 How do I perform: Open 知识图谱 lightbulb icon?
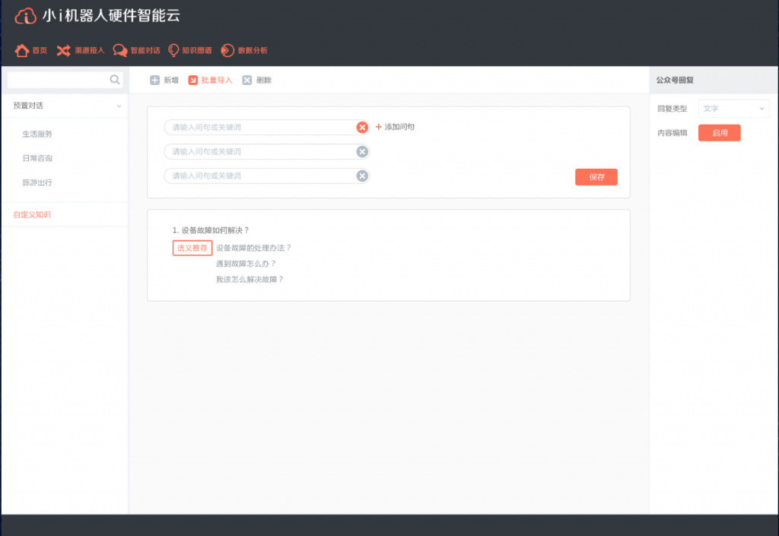click(173, 50)
